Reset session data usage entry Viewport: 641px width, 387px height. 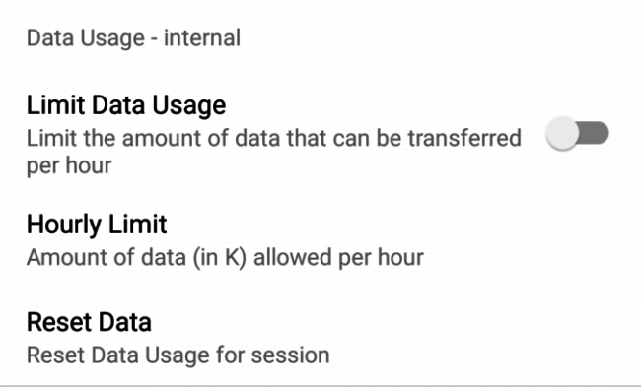(x=320, y=338)
